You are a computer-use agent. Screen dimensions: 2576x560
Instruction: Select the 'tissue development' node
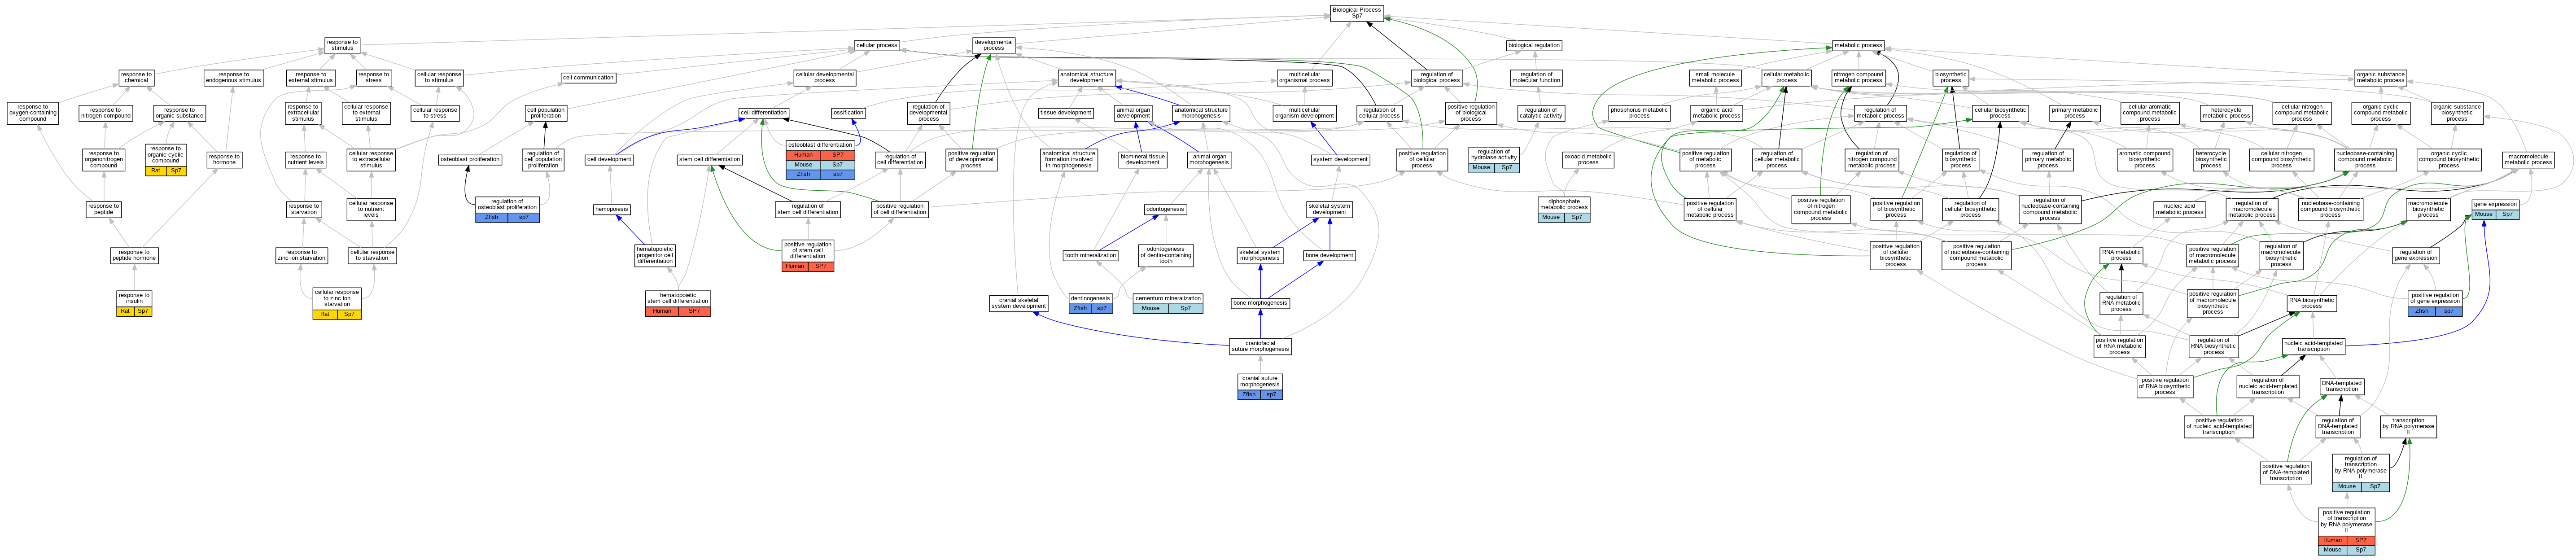[x=1066, y=113]
